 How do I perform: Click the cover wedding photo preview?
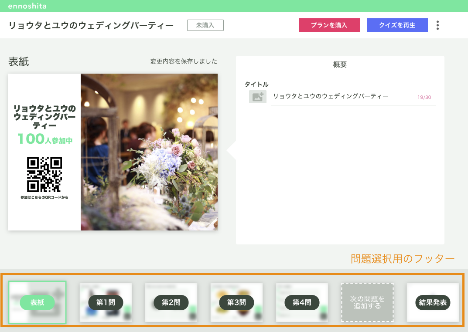click(x=149, y=152)
